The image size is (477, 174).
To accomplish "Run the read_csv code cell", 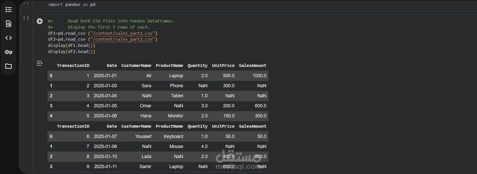I will click(40, 21).
